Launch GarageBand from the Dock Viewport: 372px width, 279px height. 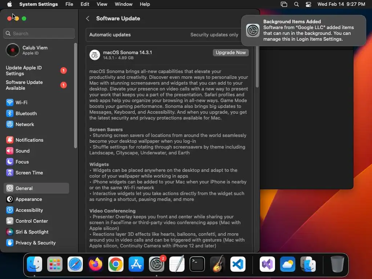[x=218, y=264]
